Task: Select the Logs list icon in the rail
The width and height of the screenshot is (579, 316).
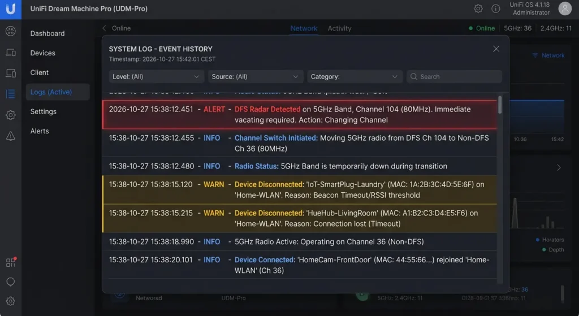Action: click(11, 94)
